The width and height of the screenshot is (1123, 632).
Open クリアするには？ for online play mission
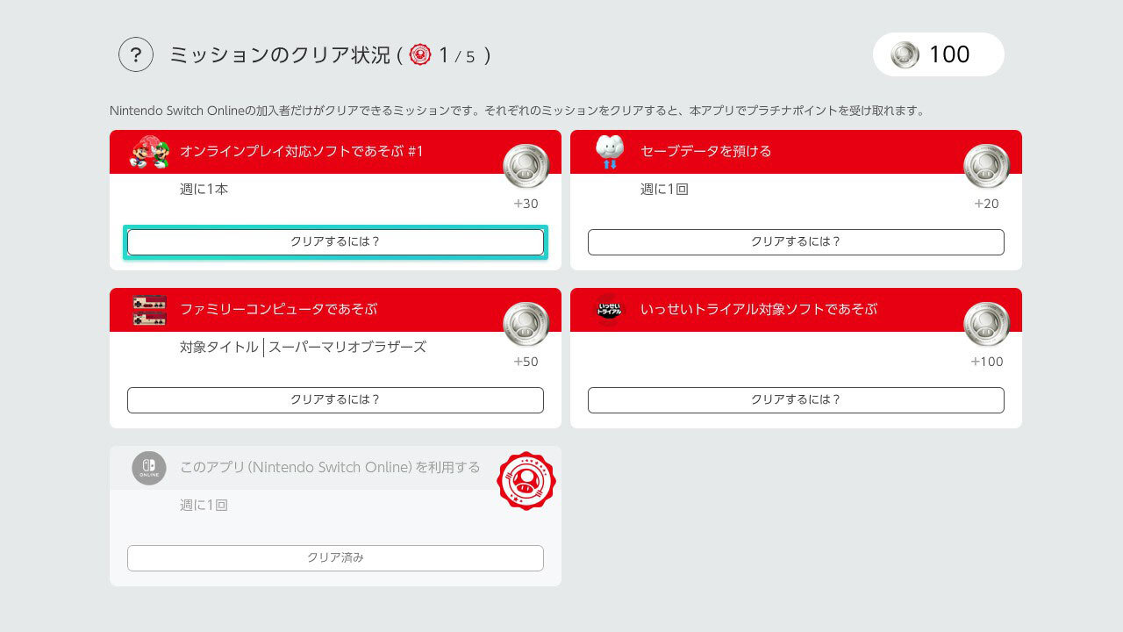click(x=335, y=241)
